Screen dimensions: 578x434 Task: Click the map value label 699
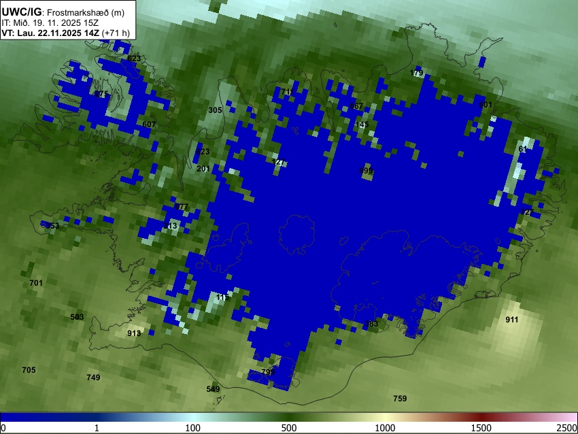[x=366, y=171]
